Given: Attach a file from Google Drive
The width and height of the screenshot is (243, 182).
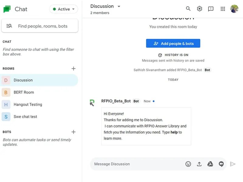Looking at the screenshot, I should click(210, 164).
